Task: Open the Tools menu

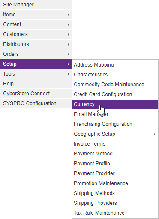Action: [36, 74]
